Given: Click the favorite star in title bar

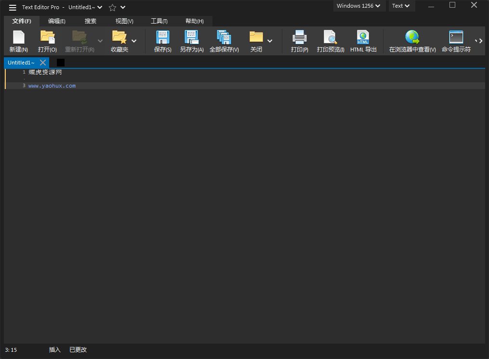Looking at the screenshot, I should click(112, 7).
